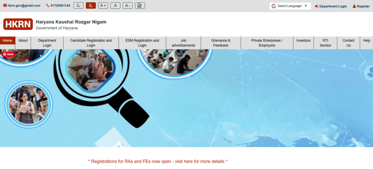Click the A- decrease font size icon
Screen dimensions: 373x169
127,5
